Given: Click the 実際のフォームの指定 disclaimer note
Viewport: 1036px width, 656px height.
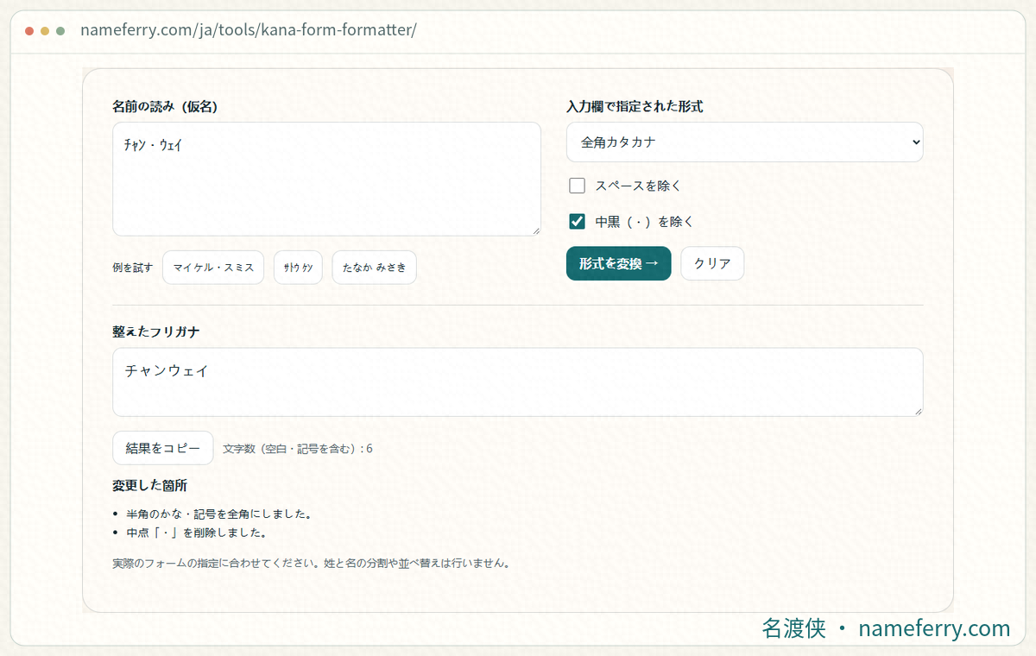Looking at the screenshot, I should click(312, 564).
